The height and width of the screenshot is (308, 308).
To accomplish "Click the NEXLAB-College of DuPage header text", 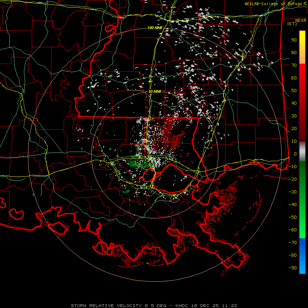I will (x=273, y=4).
